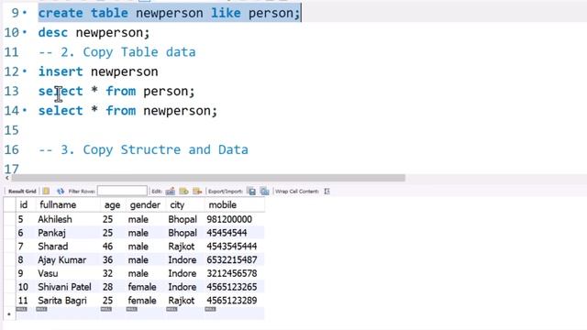
Task: Click the delete selected rows icon
Action: 197,192
